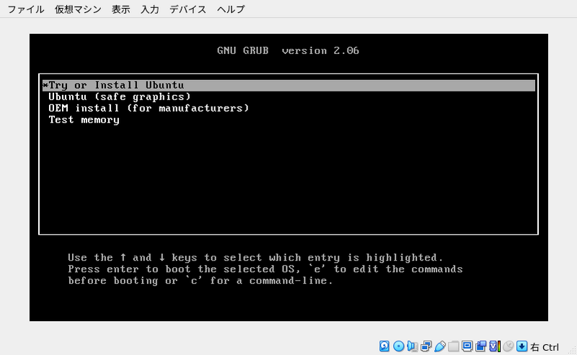Screen dimensions: 577x355
Task: Click the optical disc drive status icon
Action: coord(399,346)
